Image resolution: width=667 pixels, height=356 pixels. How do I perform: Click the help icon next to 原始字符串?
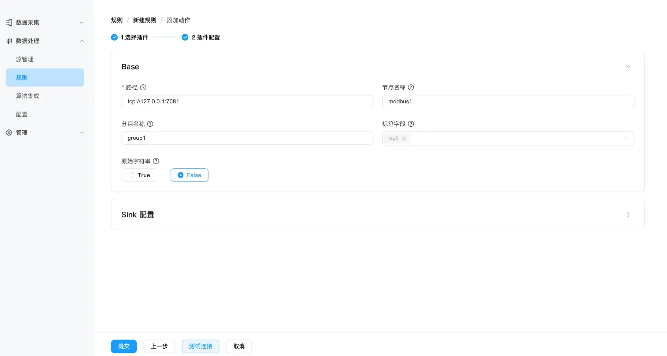click(x=156, y=161)
